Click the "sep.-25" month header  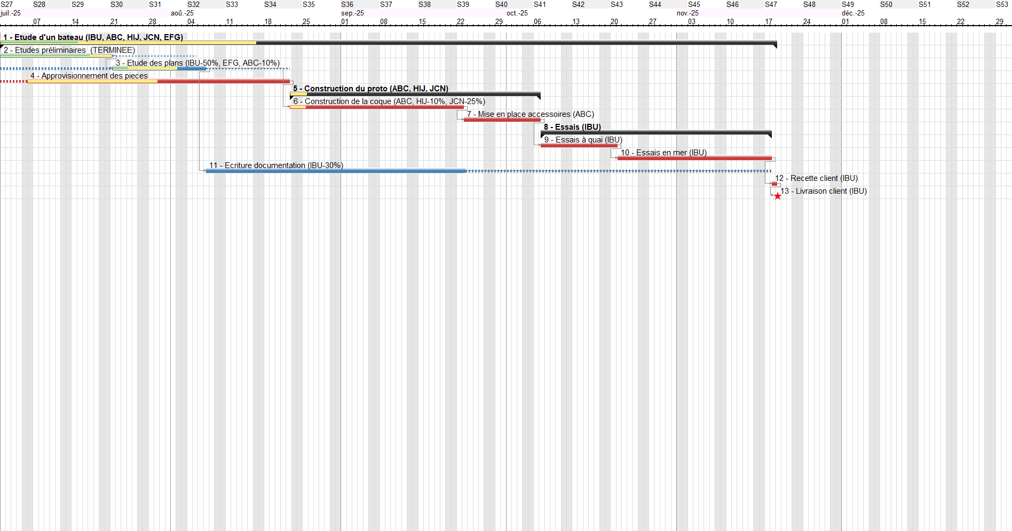click(352, 13)
